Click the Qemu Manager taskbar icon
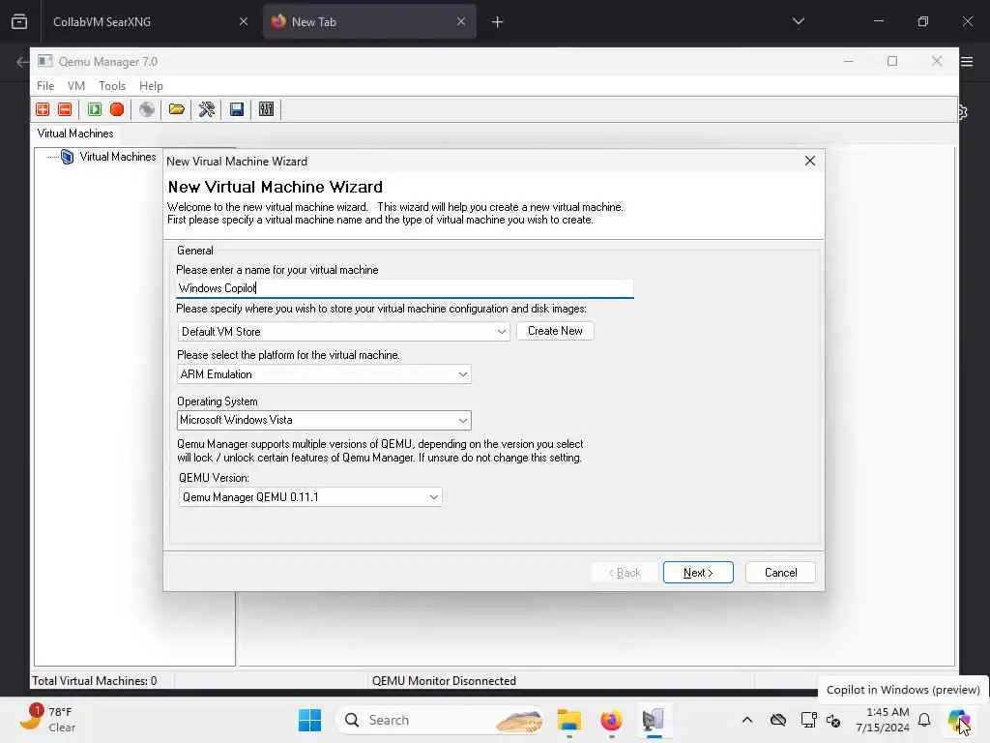The image size is (990, 743). pyautogui.click(x=653, y=720)
